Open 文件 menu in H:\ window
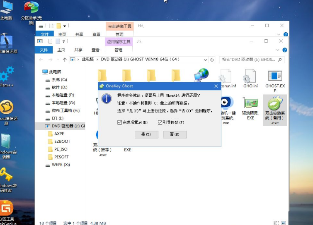The width and height of the screenshot is (313, 225). point(45,34)
